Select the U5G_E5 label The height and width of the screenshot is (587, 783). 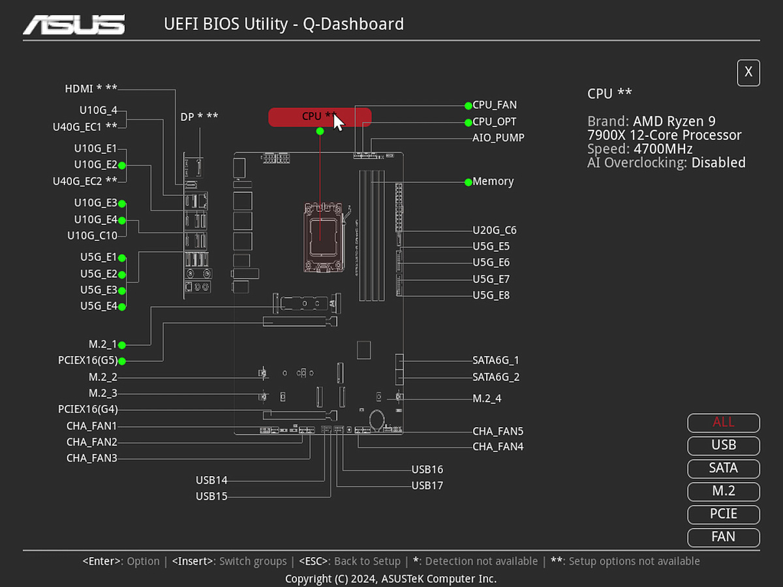[491, 247]
